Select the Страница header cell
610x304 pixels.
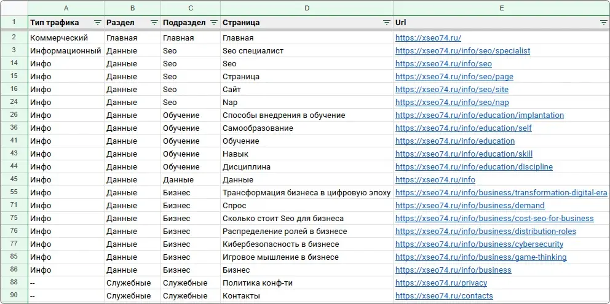pyautogui.click(x=307, y=23)
